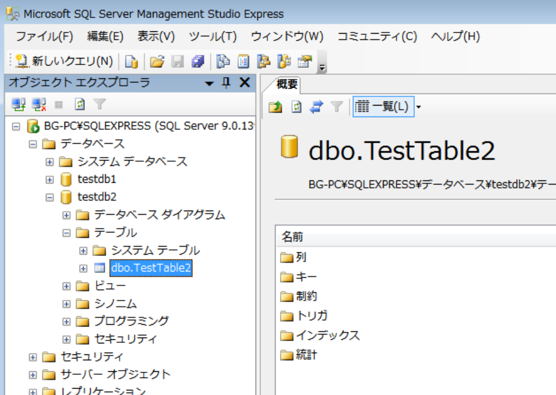556x395 pixels.
Task: Select dbo.TestTable2 in the tree
Action: pos(151,268)
